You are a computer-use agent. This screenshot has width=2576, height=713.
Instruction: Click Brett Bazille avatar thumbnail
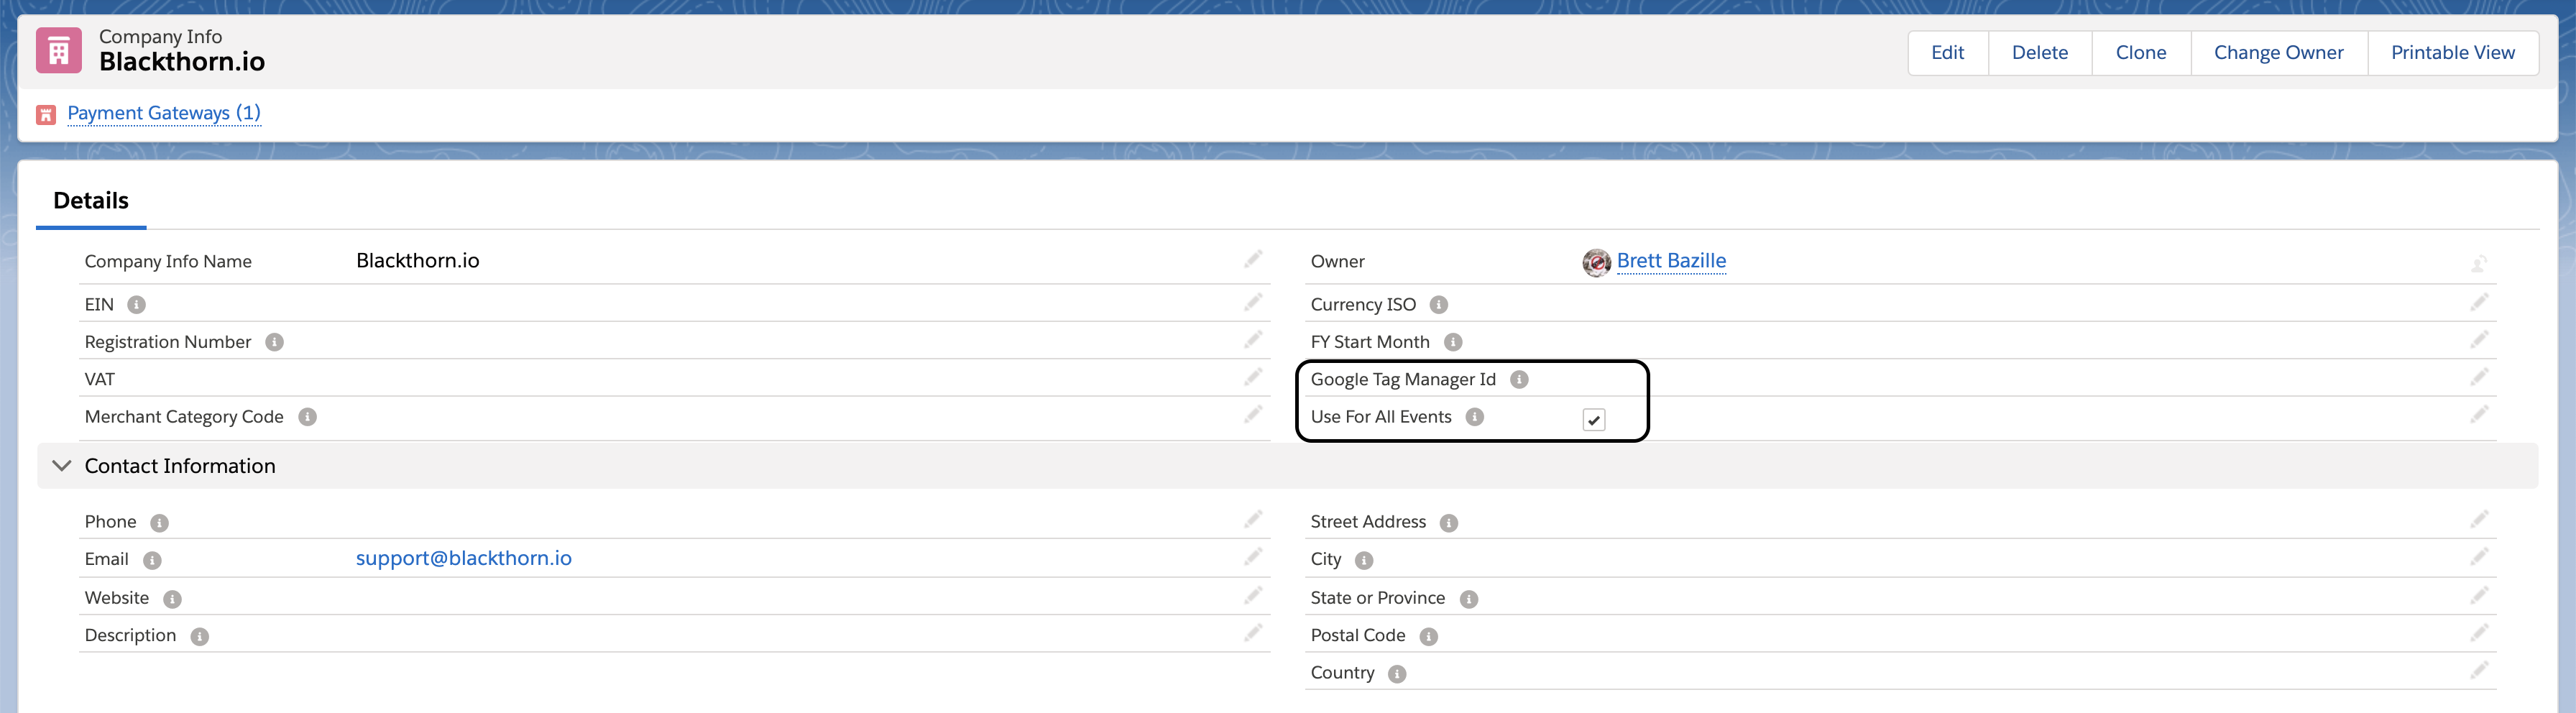click(1596, 262)
